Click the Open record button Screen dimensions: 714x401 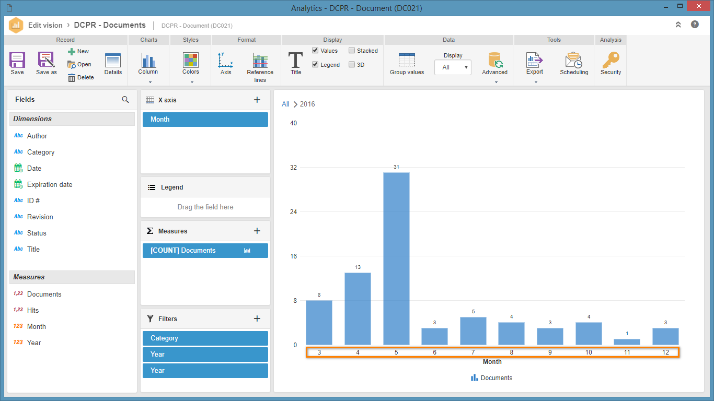point(79,64)
